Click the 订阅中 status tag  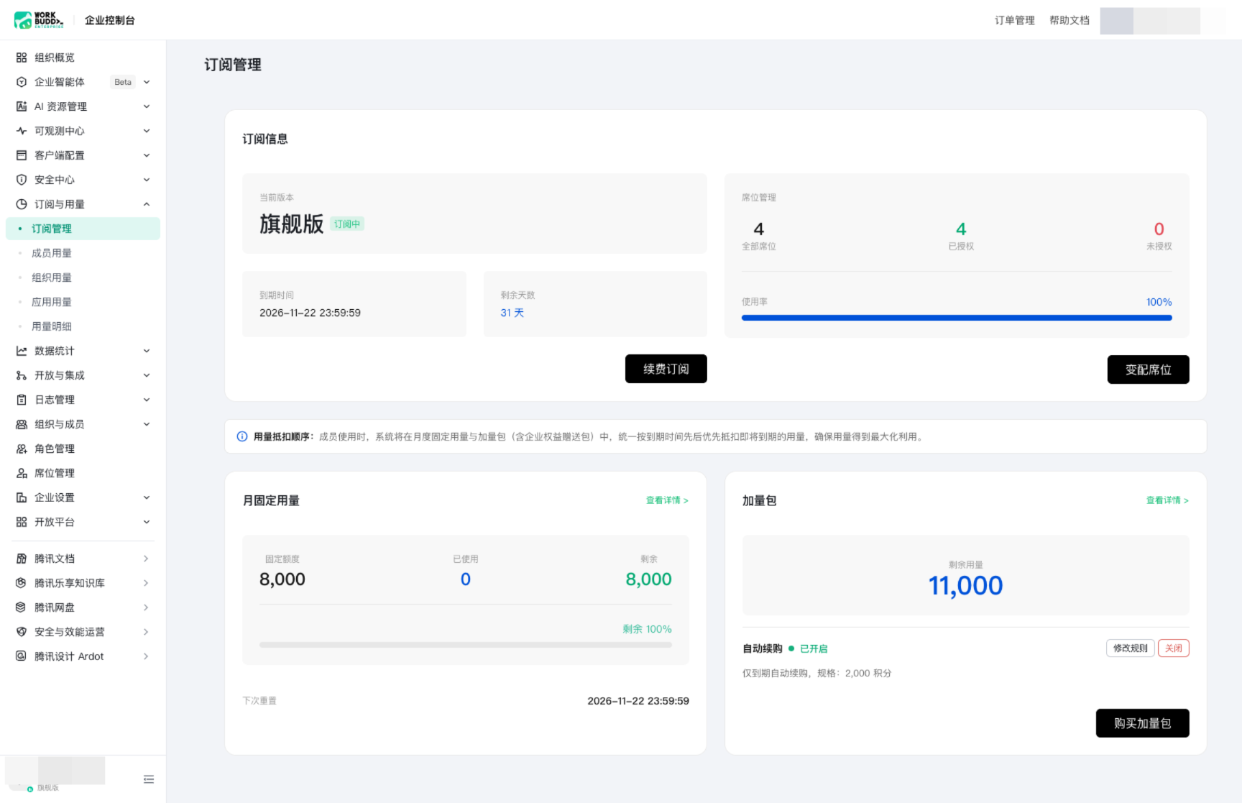[x=347, y=224]
